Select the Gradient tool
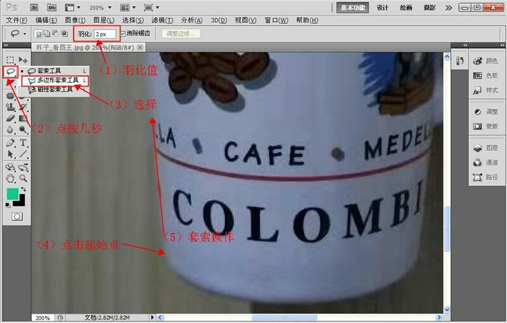Screen dimensions: 507x323 click(x=23, y=118)
